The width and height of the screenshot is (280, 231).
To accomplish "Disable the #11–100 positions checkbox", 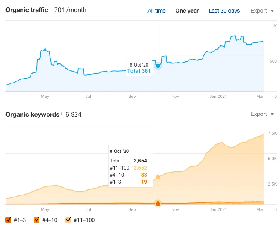I will tap(68, 220).
